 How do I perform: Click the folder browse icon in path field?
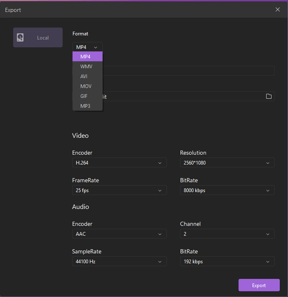(x=269, y=96)
